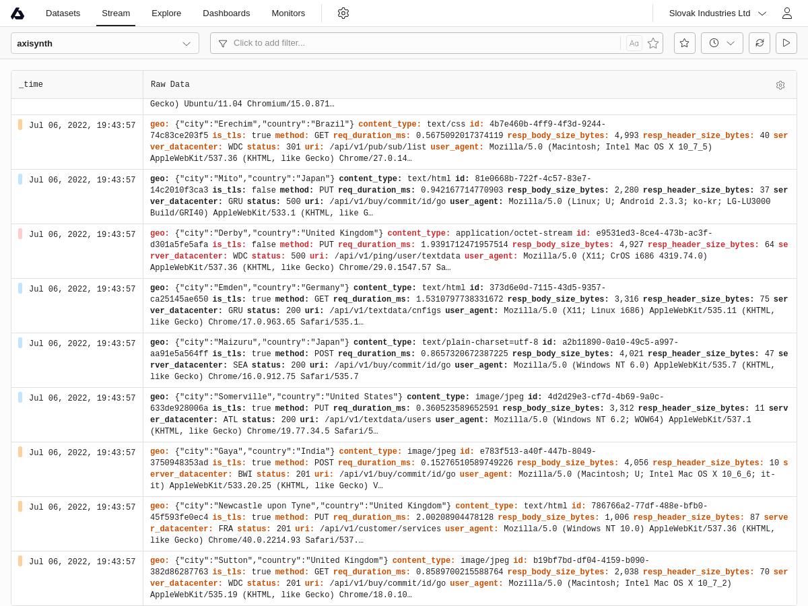This screenshot has height=606, width=808.
Task: Click the filter funnel icon
Action: pyautogui.click(x=223, y=43)
